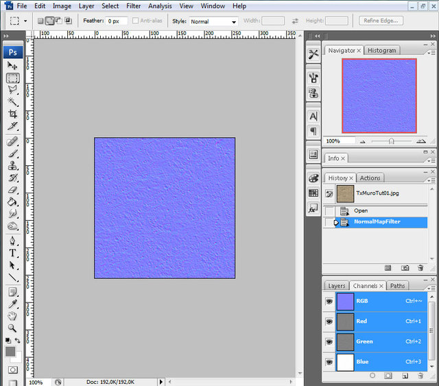Select the Crop tool
Screen dimensions: 439x386
12,114
